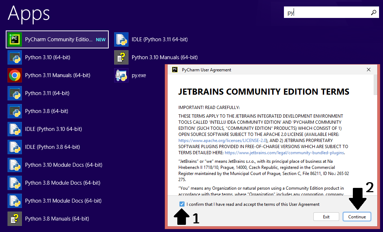
Task: Select 'Python 3.11 Manuals (64-bit)' label text
Action: (58, 75)
